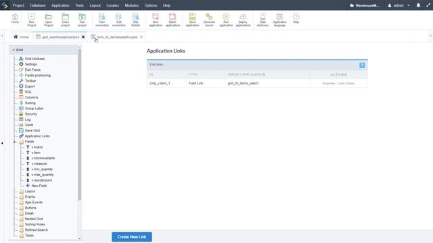Click Properties action for cmp_v.item_1
Screen dimensions: 433x243
point(329,83)
